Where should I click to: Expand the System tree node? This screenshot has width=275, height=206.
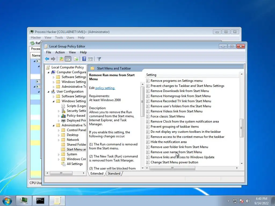pos(59,154)
